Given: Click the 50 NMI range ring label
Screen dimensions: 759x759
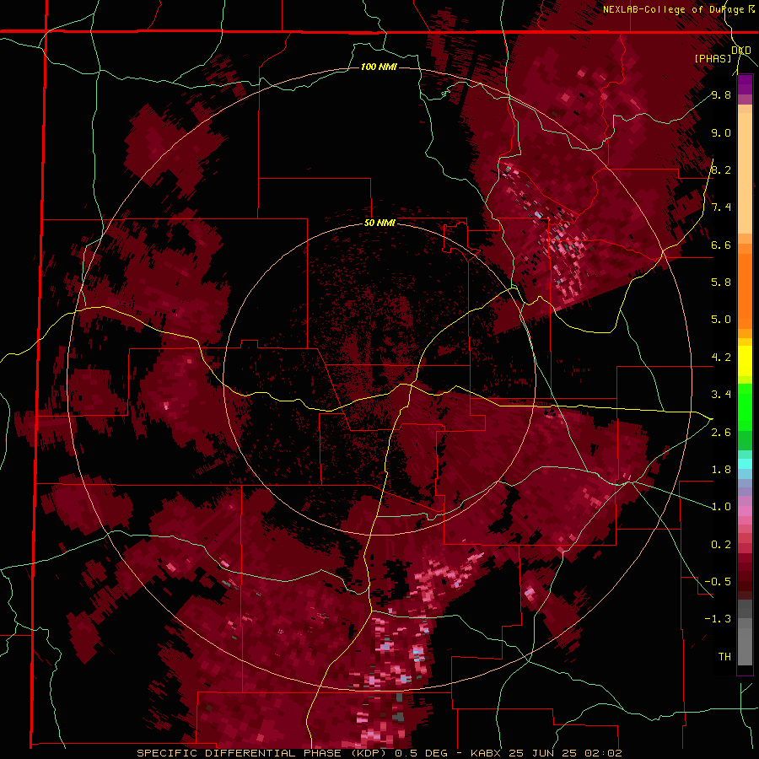Looking at the screenshot, I should pyautogui.click(x=379, y=223).
